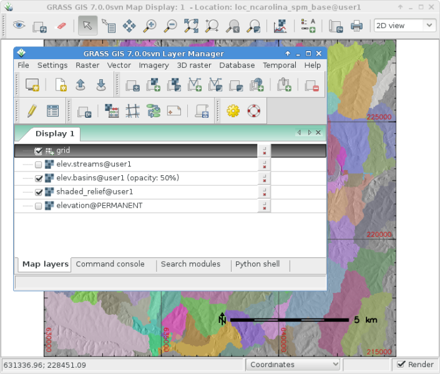Click the Help lifebuoy icon
The image size is (440, 374).
(x=253, y=111)
